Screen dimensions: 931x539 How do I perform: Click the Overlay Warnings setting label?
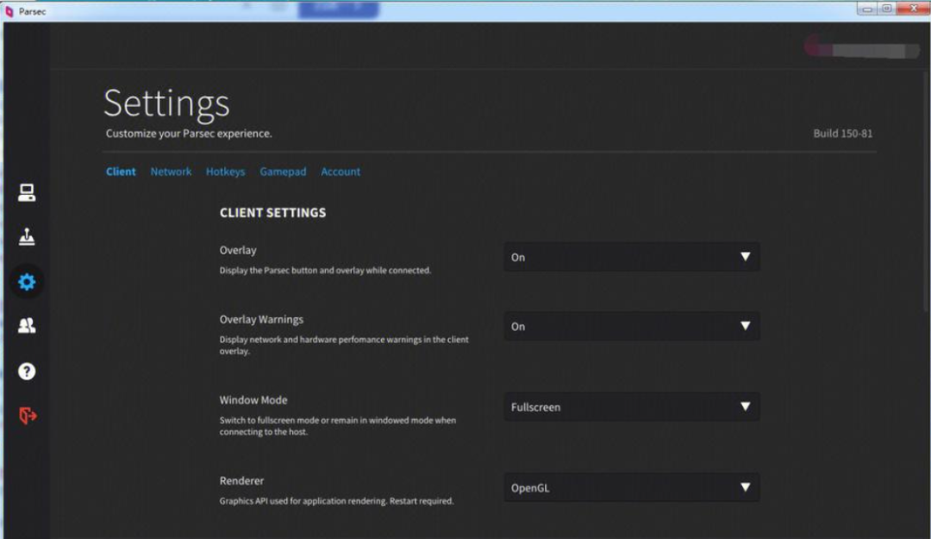(x=261, y=320)
